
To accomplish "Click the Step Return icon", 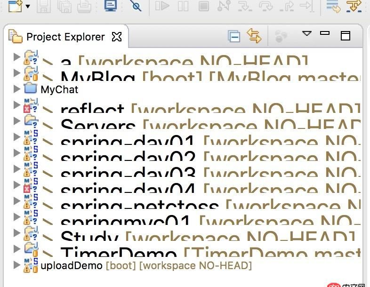I will tap(287, 6).
